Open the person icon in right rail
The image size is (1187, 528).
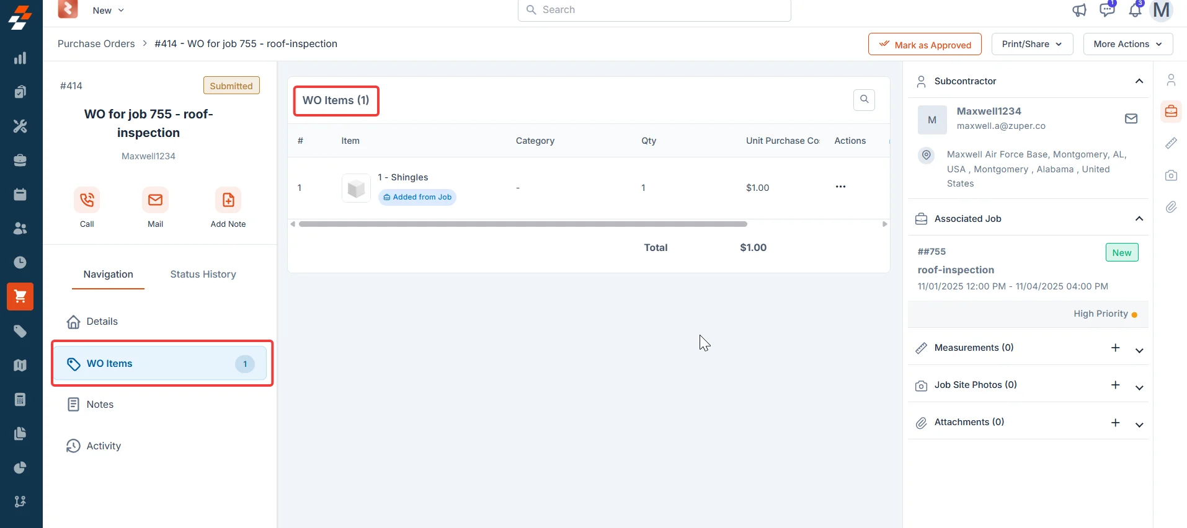[1171, 80]
